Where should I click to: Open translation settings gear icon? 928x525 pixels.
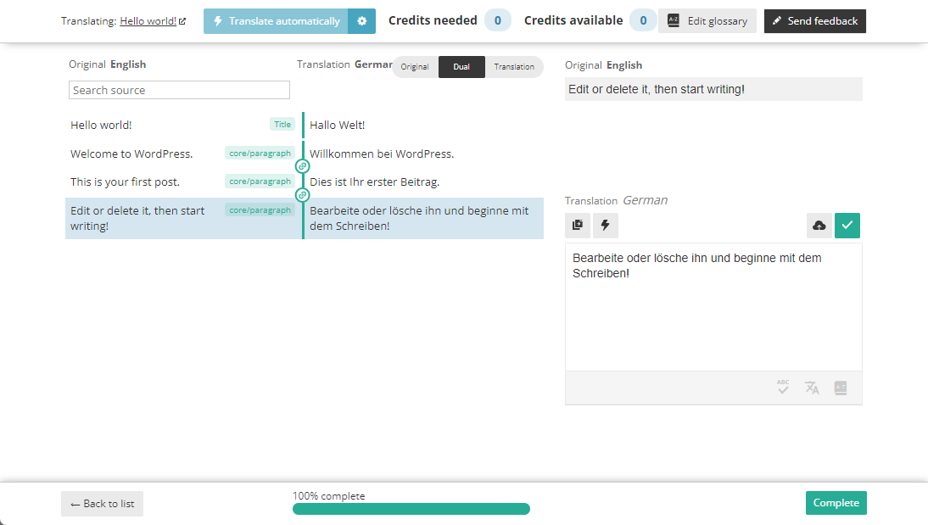[x=362, y=21]
